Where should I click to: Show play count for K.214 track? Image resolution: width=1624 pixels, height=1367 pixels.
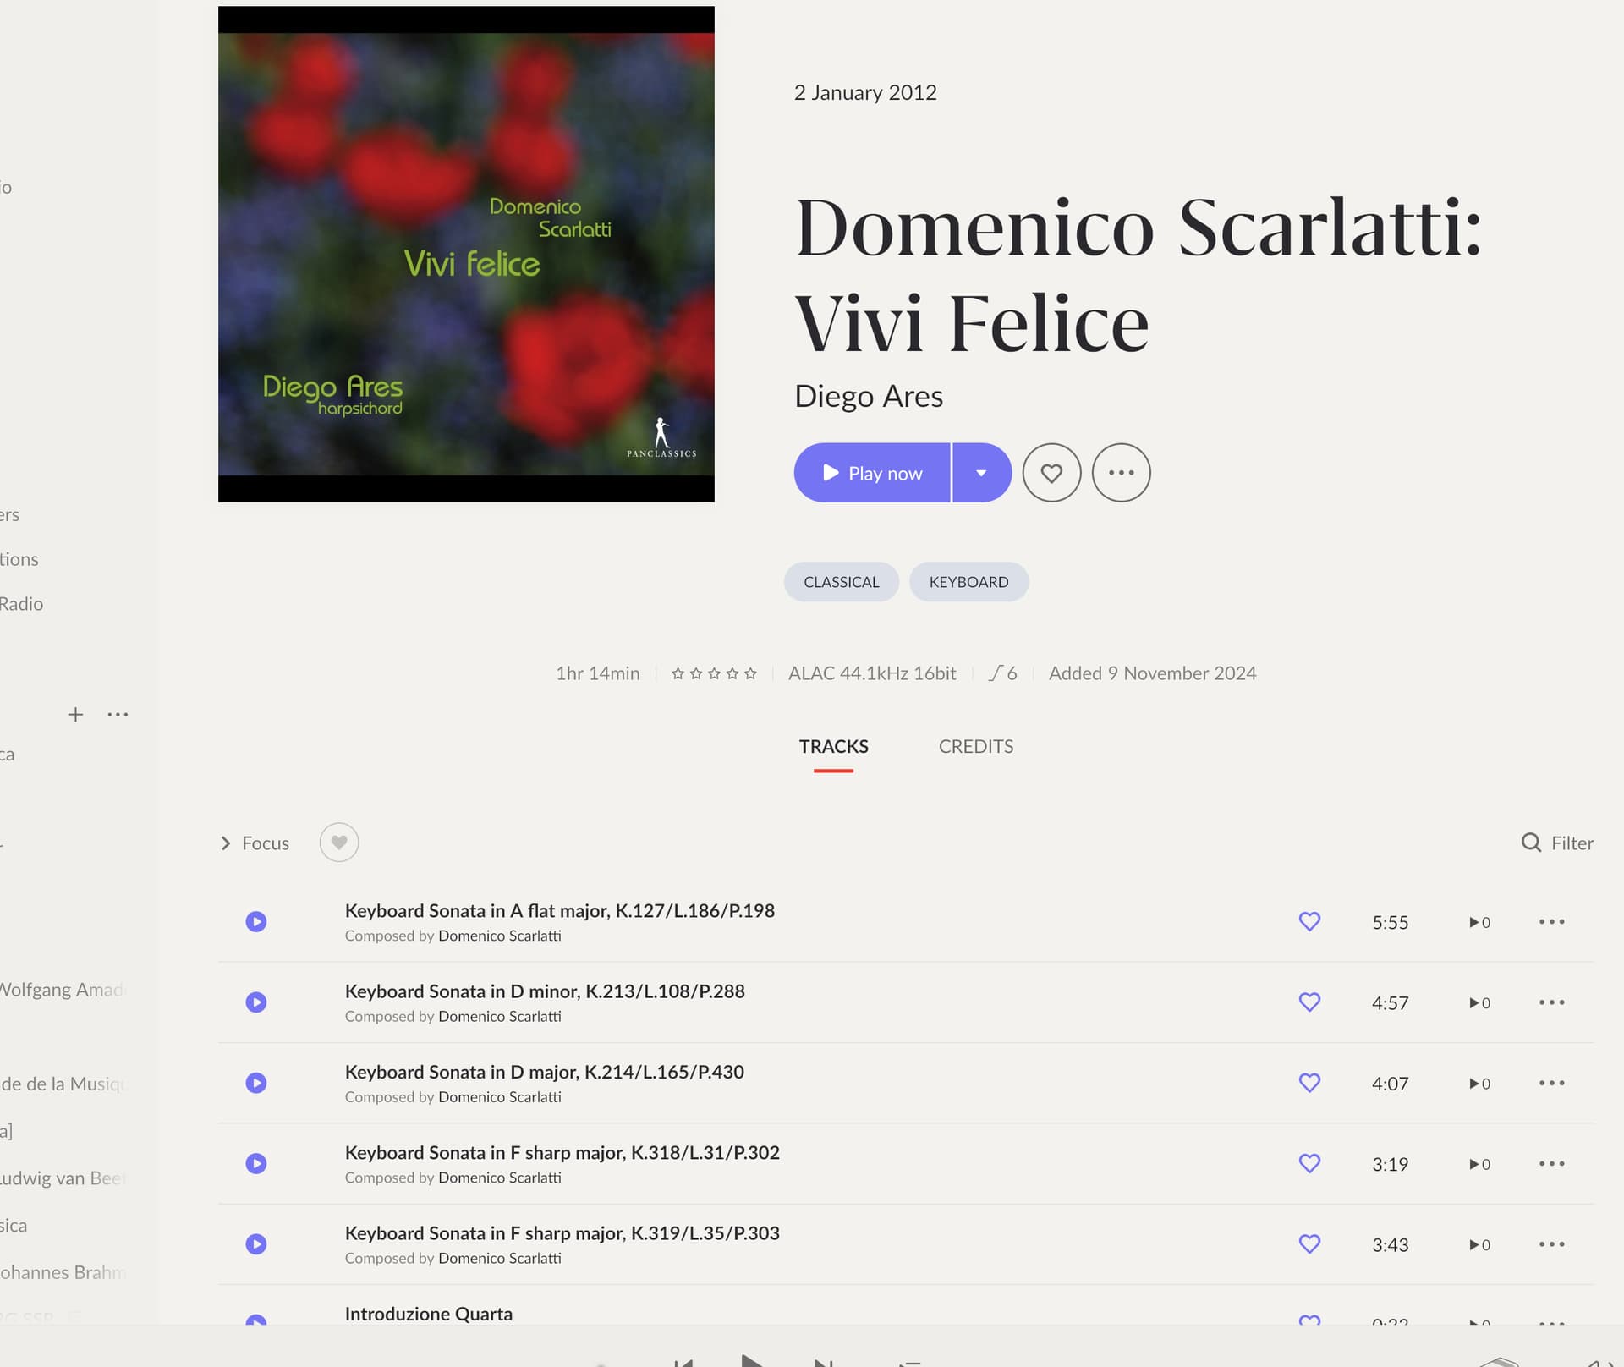point(1479,1084)
